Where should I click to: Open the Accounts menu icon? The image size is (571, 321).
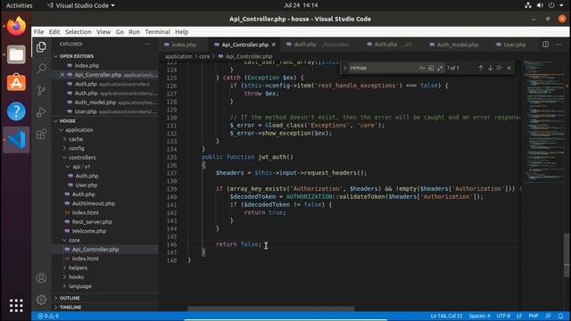tap(41, 278)
